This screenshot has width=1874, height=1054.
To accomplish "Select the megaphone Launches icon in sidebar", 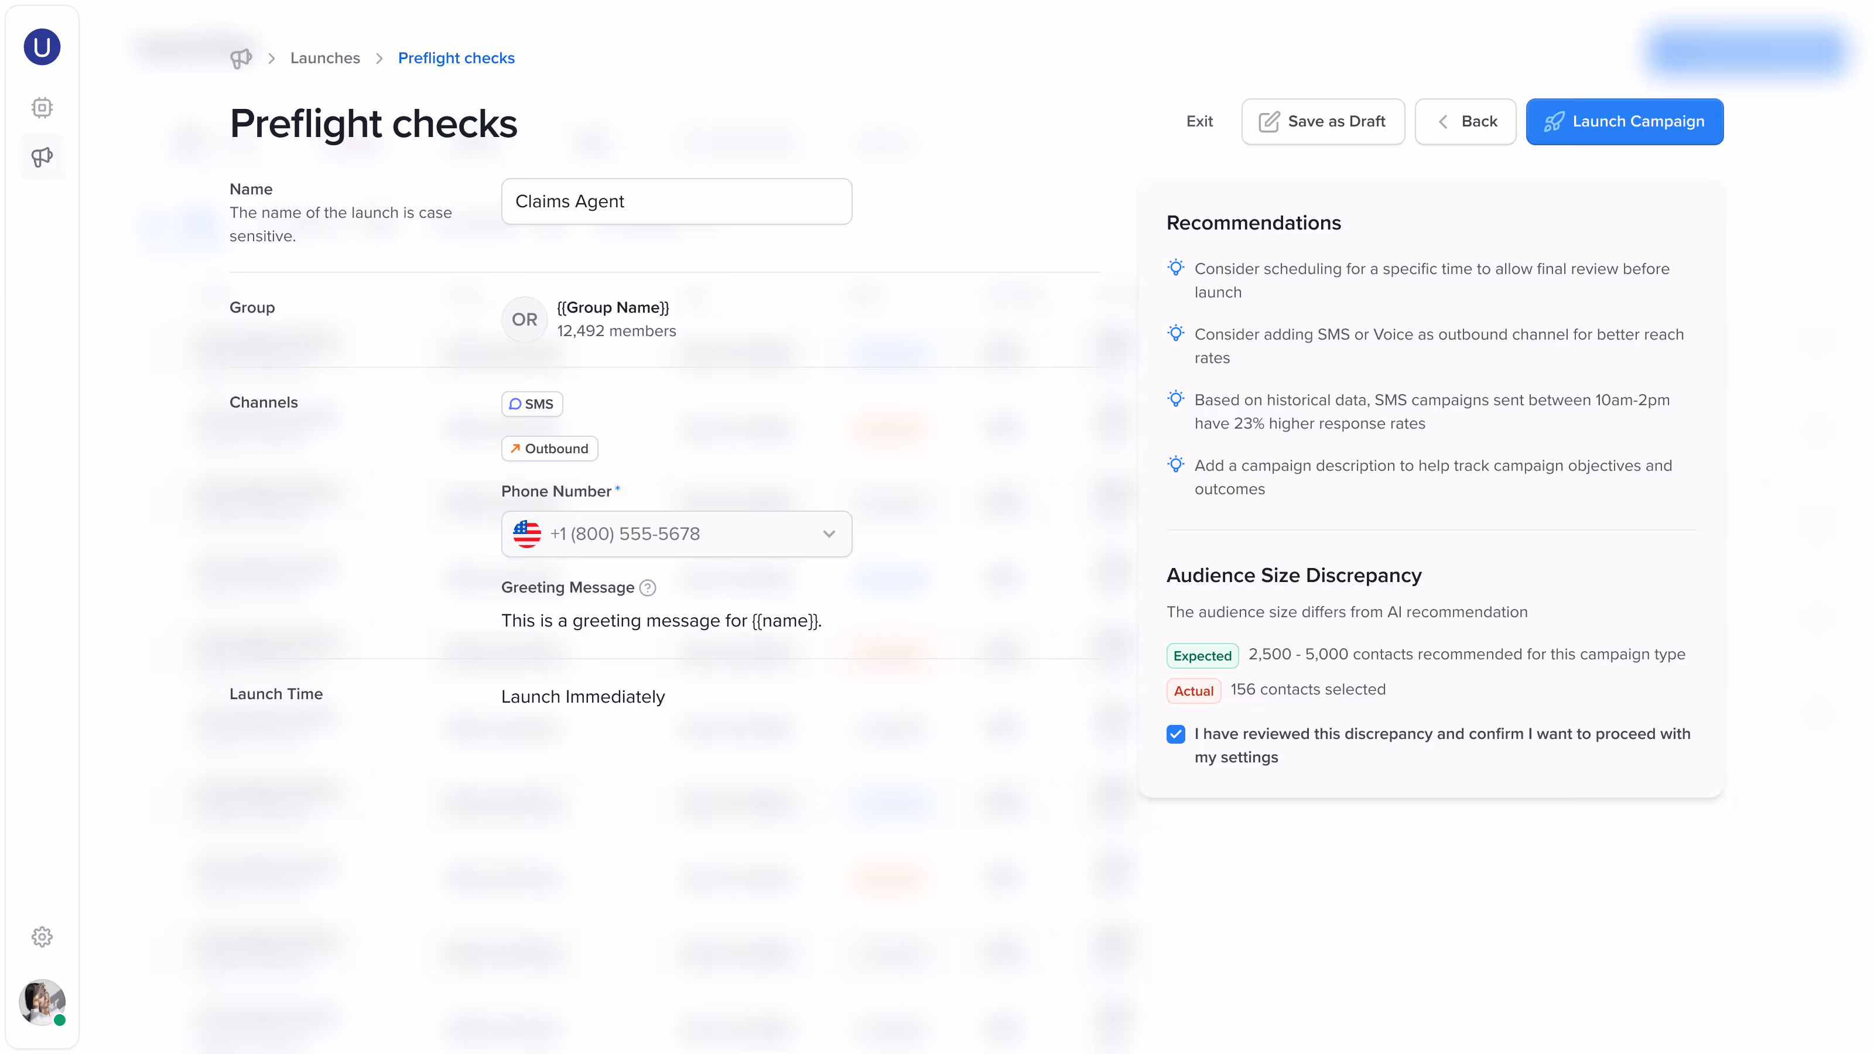I will coord(42,156).
